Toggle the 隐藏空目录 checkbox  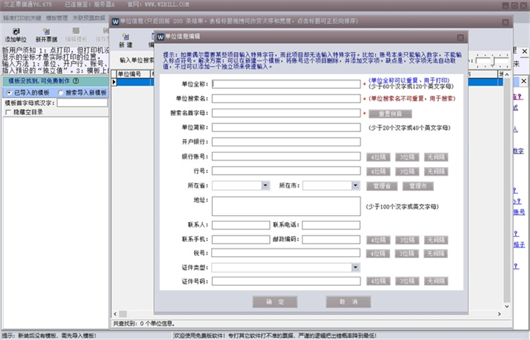point(8,112)
